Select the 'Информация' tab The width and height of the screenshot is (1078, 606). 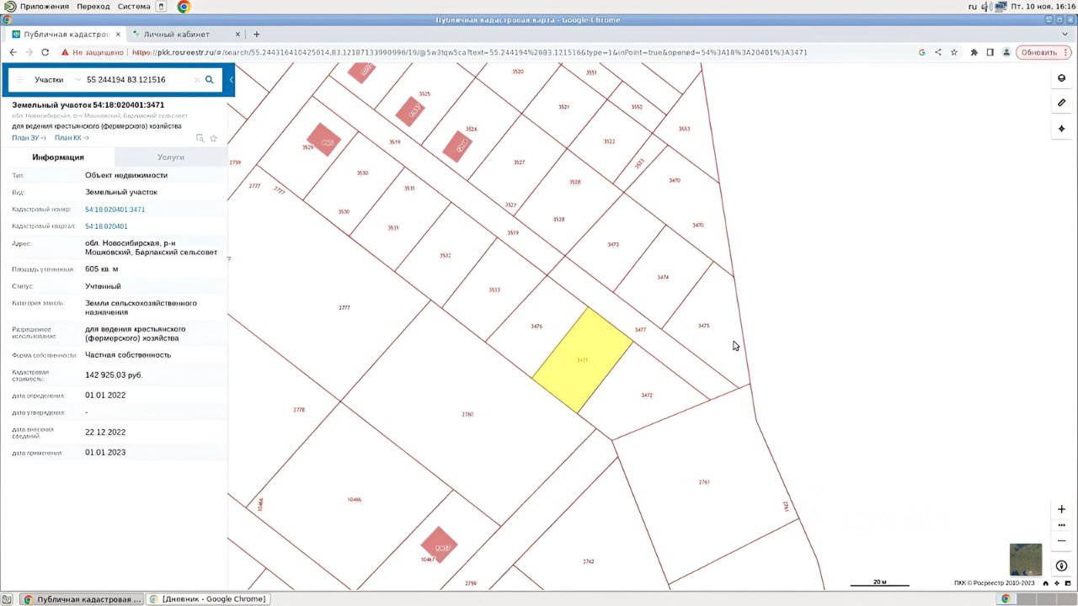[x=58, y=157]
